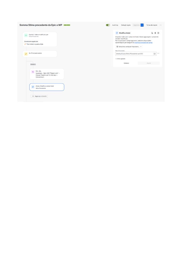
Task: Click the link icon of Se condition
Action: point(26,54)
